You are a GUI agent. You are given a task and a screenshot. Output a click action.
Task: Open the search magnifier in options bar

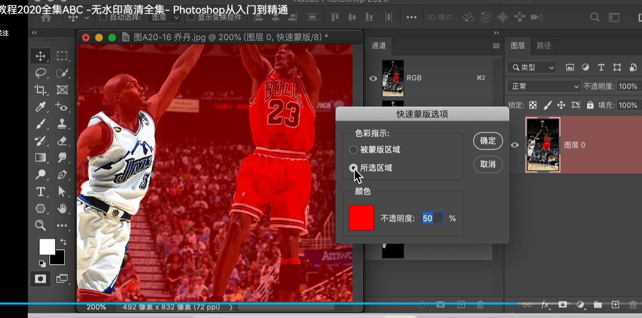tap(594, 17)
